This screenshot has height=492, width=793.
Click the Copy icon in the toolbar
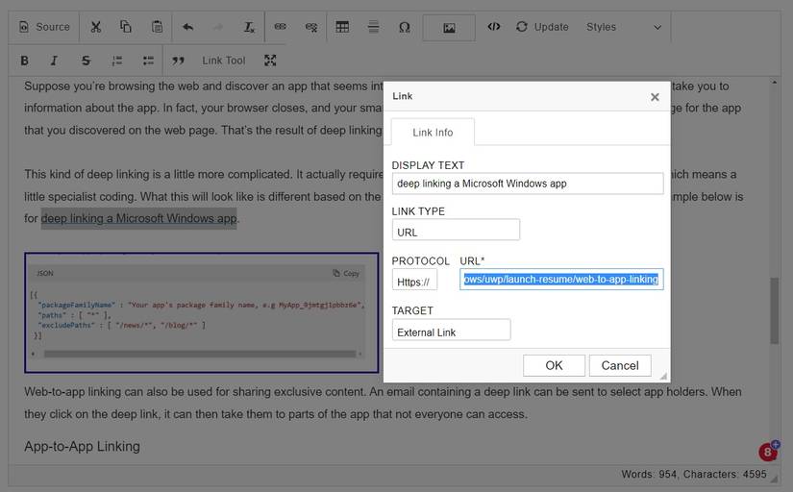click(125, 27)
